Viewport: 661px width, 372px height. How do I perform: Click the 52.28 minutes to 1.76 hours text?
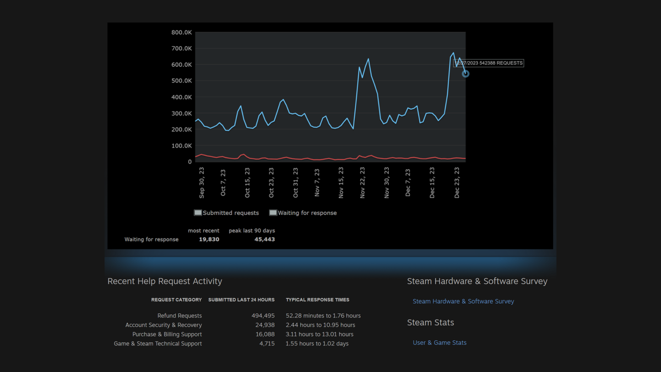[323, 316]
